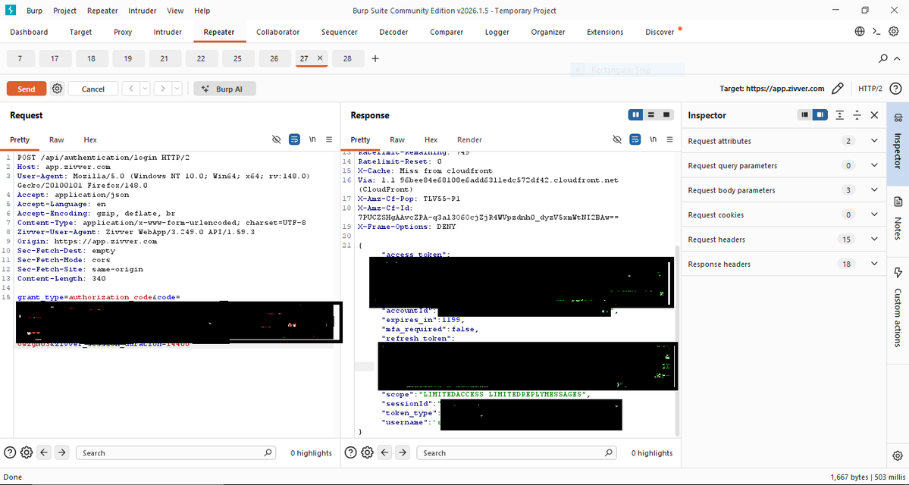Viewport: 909px width, 485px height.
Task: Open forward-history dropdown arrow
Action: point(177,89)
